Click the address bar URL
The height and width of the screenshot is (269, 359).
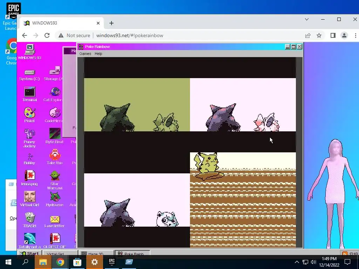pos(130,35)
